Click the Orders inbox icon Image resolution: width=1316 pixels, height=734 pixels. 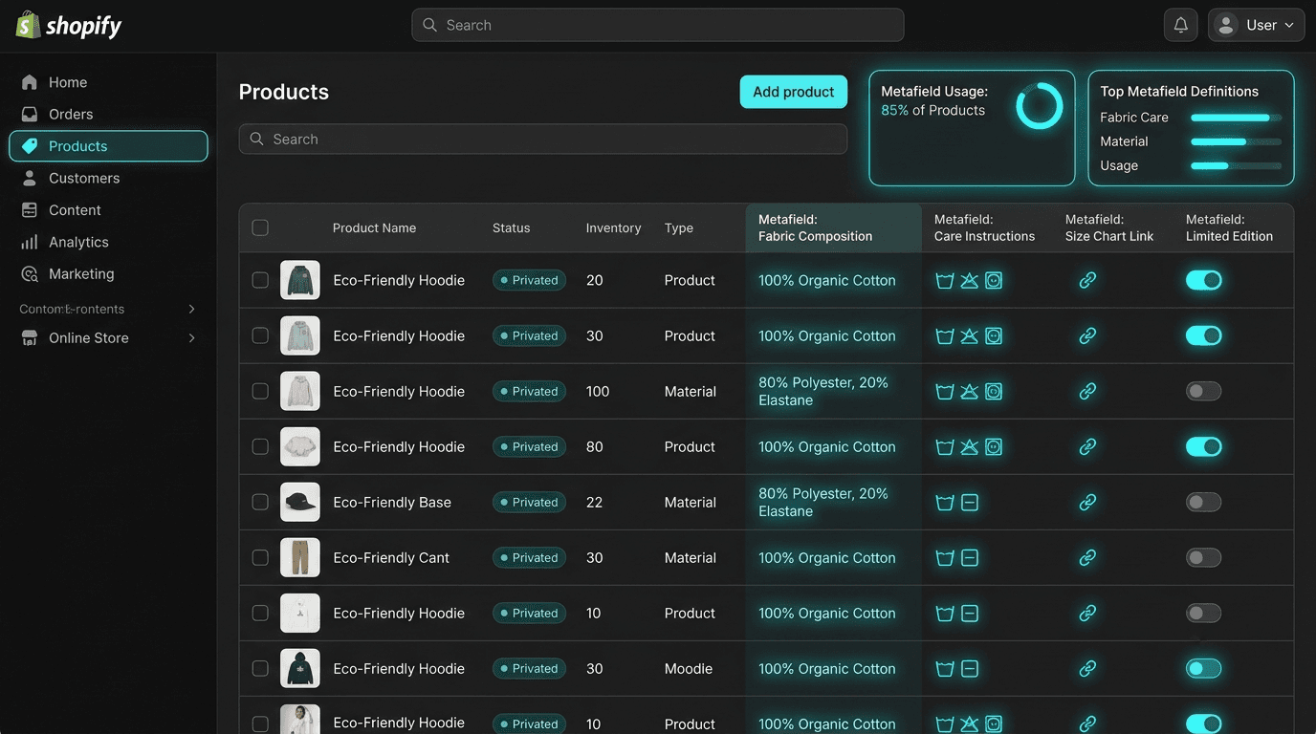(x=30, y=114)
